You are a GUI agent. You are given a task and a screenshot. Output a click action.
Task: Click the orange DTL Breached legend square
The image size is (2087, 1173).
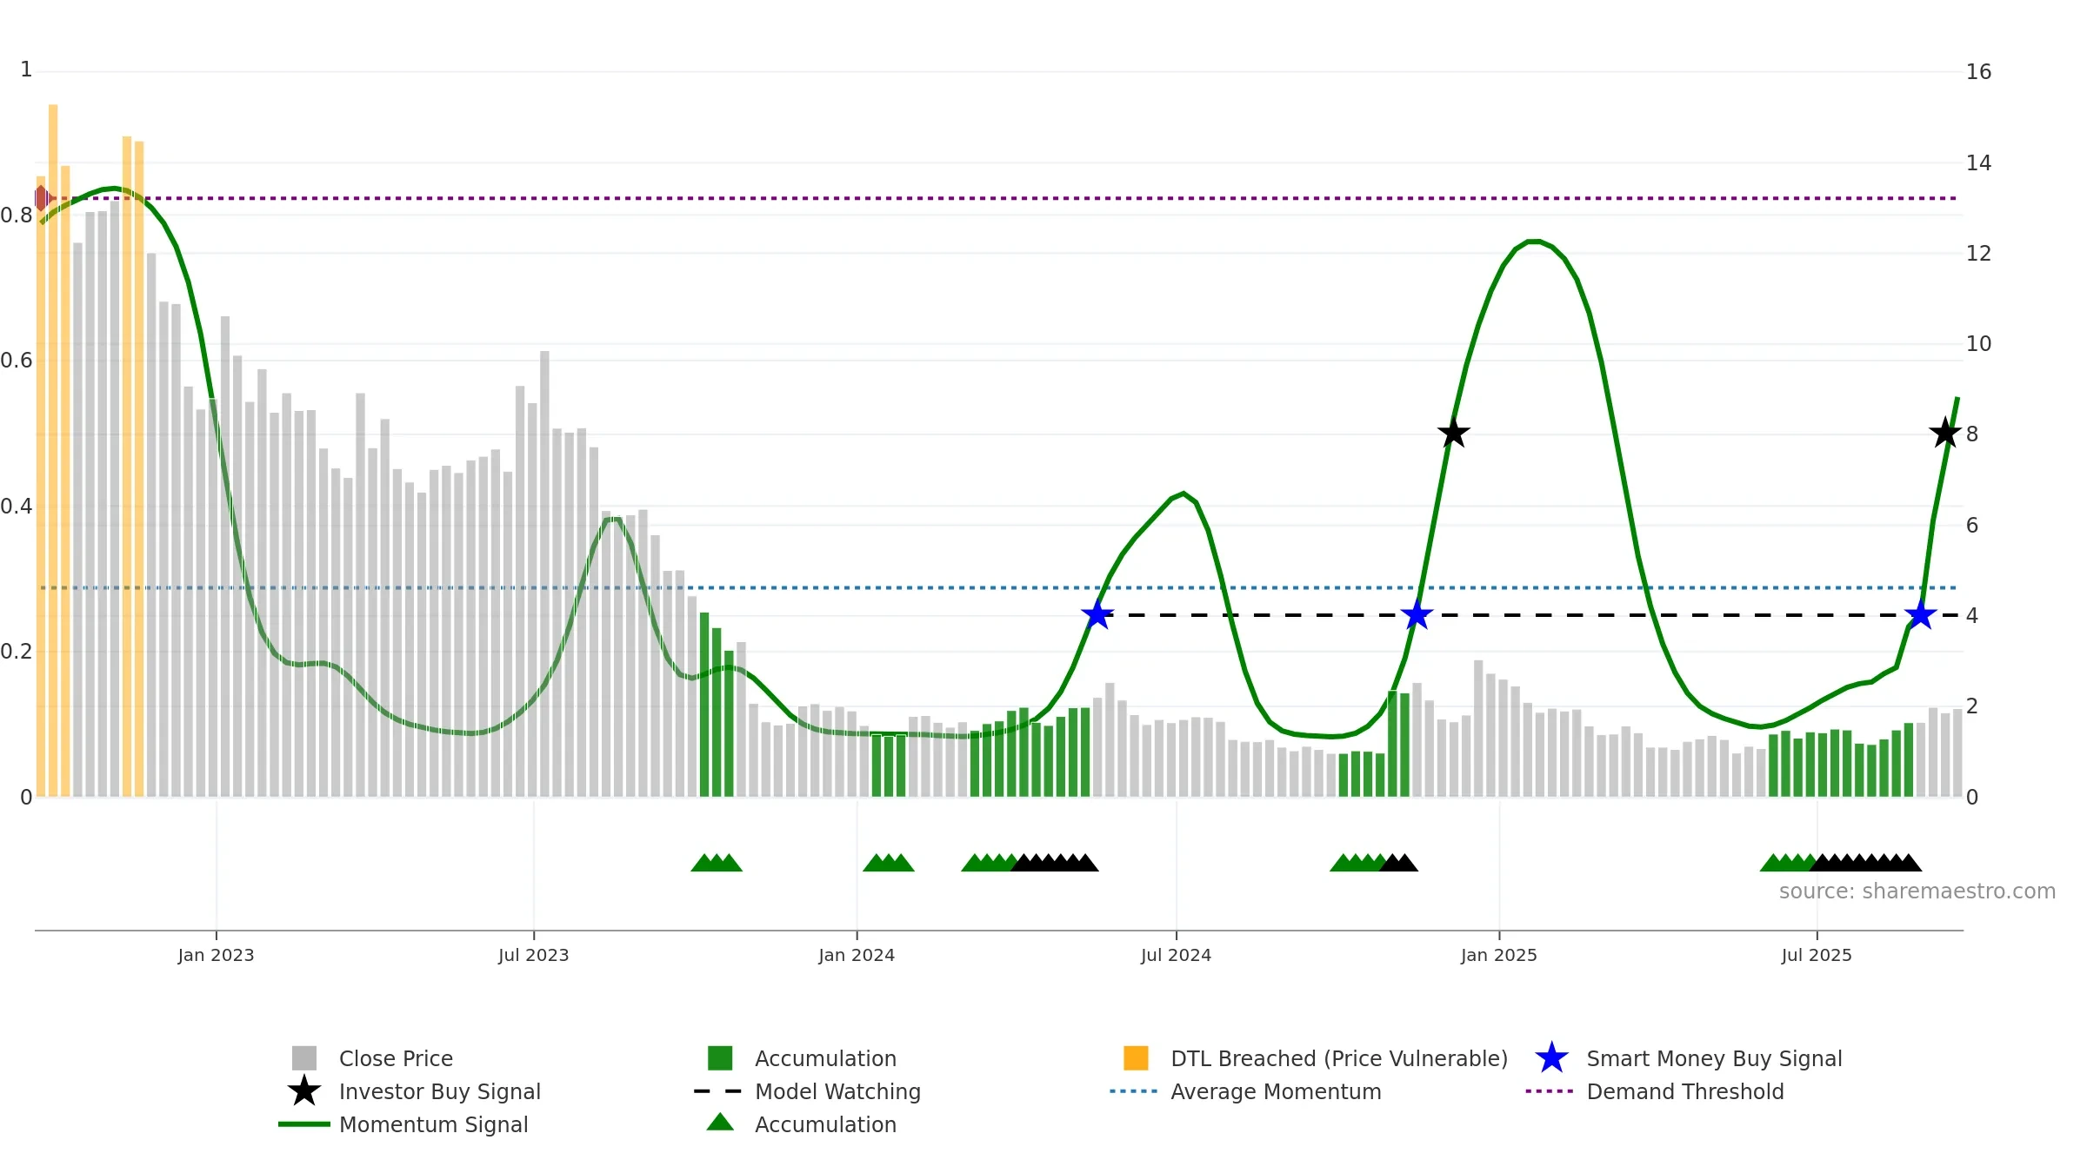coord(1136,1058)
